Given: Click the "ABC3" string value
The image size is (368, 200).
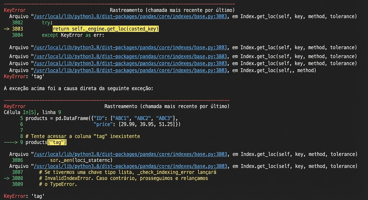Looking at the screenshot, I should (x=164, y=118).
